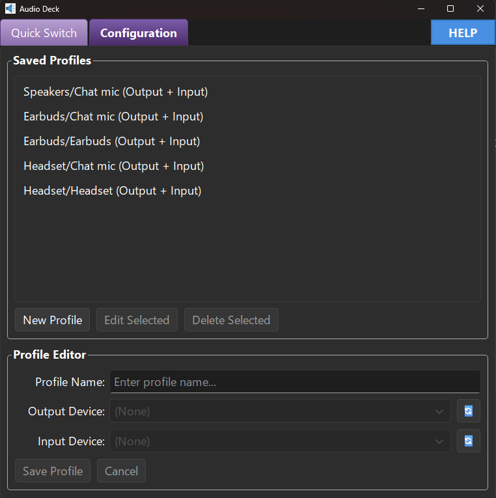Image resolution: width=496 pixels, height=498 pixels.
Task: Click Edit Selected button
Action: tap(137, 320)
